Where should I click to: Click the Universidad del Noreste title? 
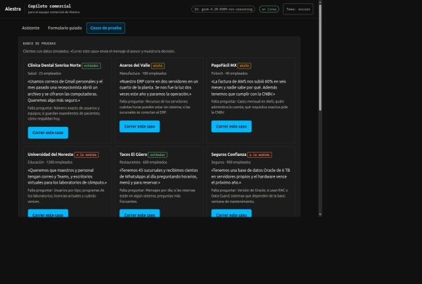tap(50, 155)
